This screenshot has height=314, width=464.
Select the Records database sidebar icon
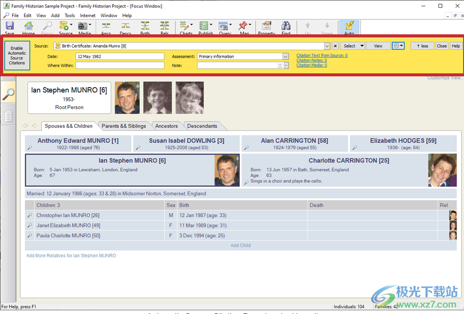(x=9, y=116)
